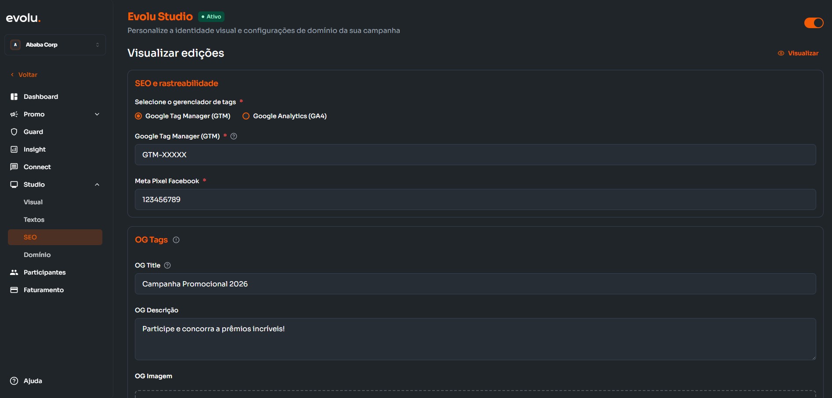The image size is (832, 398).
Task: Click the Visualizar preview link
Action: (798, 53)
